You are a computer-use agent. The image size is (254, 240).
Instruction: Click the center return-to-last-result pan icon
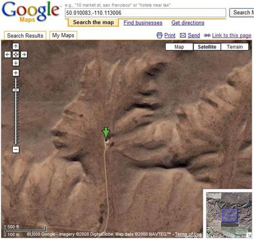16,54
